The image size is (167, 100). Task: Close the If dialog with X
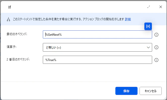click(x=161, y=7)
